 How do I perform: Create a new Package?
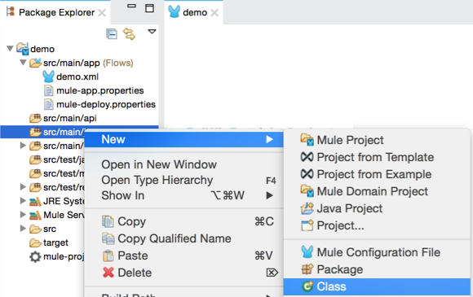(340, 269)
